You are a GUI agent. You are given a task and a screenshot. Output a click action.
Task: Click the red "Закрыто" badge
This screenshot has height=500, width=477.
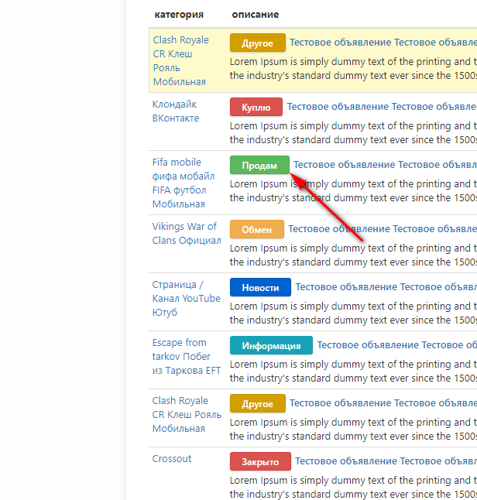260,461
